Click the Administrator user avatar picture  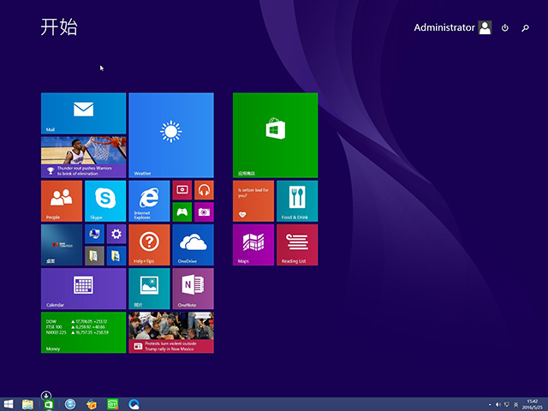[485, 27]
